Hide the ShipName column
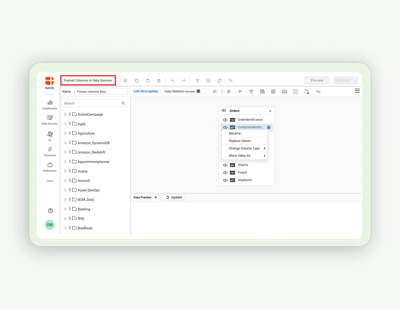 click(x=225, y=180)
